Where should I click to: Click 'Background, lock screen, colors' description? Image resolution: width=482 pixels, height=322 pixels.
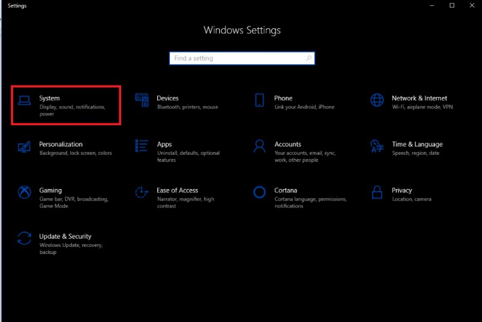[x=76, y=153]
